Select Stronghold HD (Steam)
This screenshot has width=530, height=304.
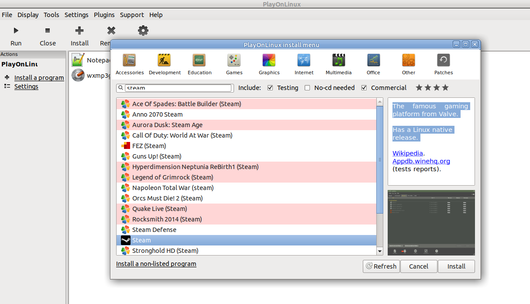246,251
